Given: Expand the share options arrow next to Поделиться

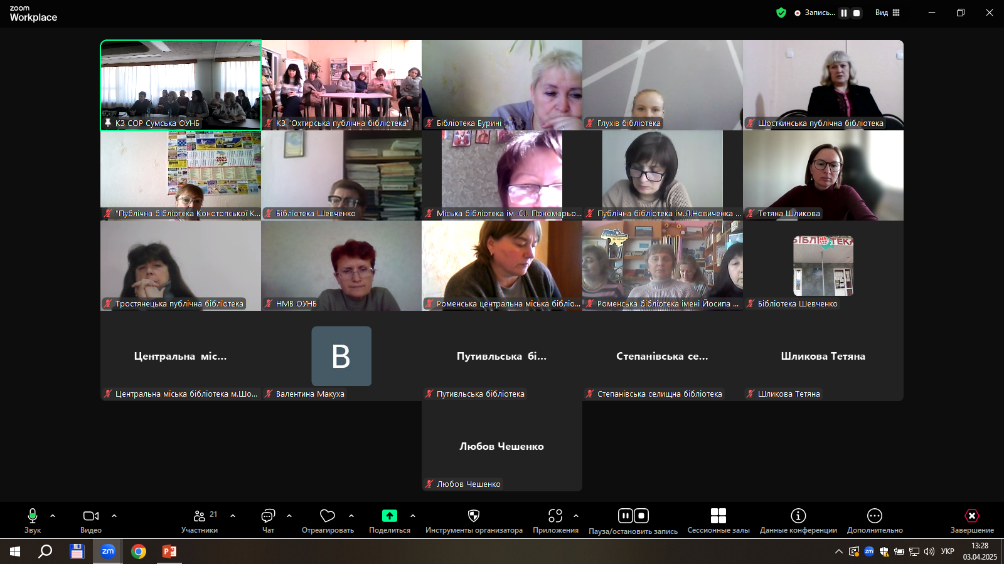Looking at the screenshot, I should [413, 516].
